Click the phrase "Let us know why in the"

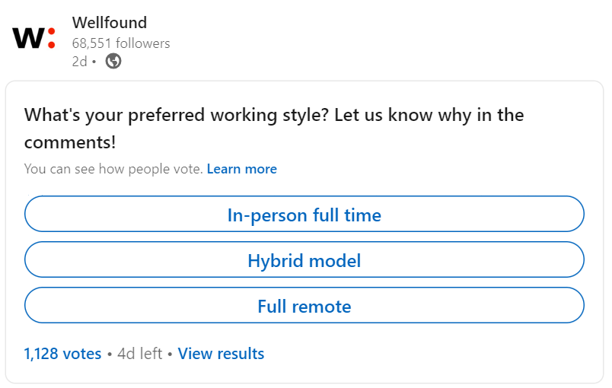pyautogui.click(x=430, y=116)
